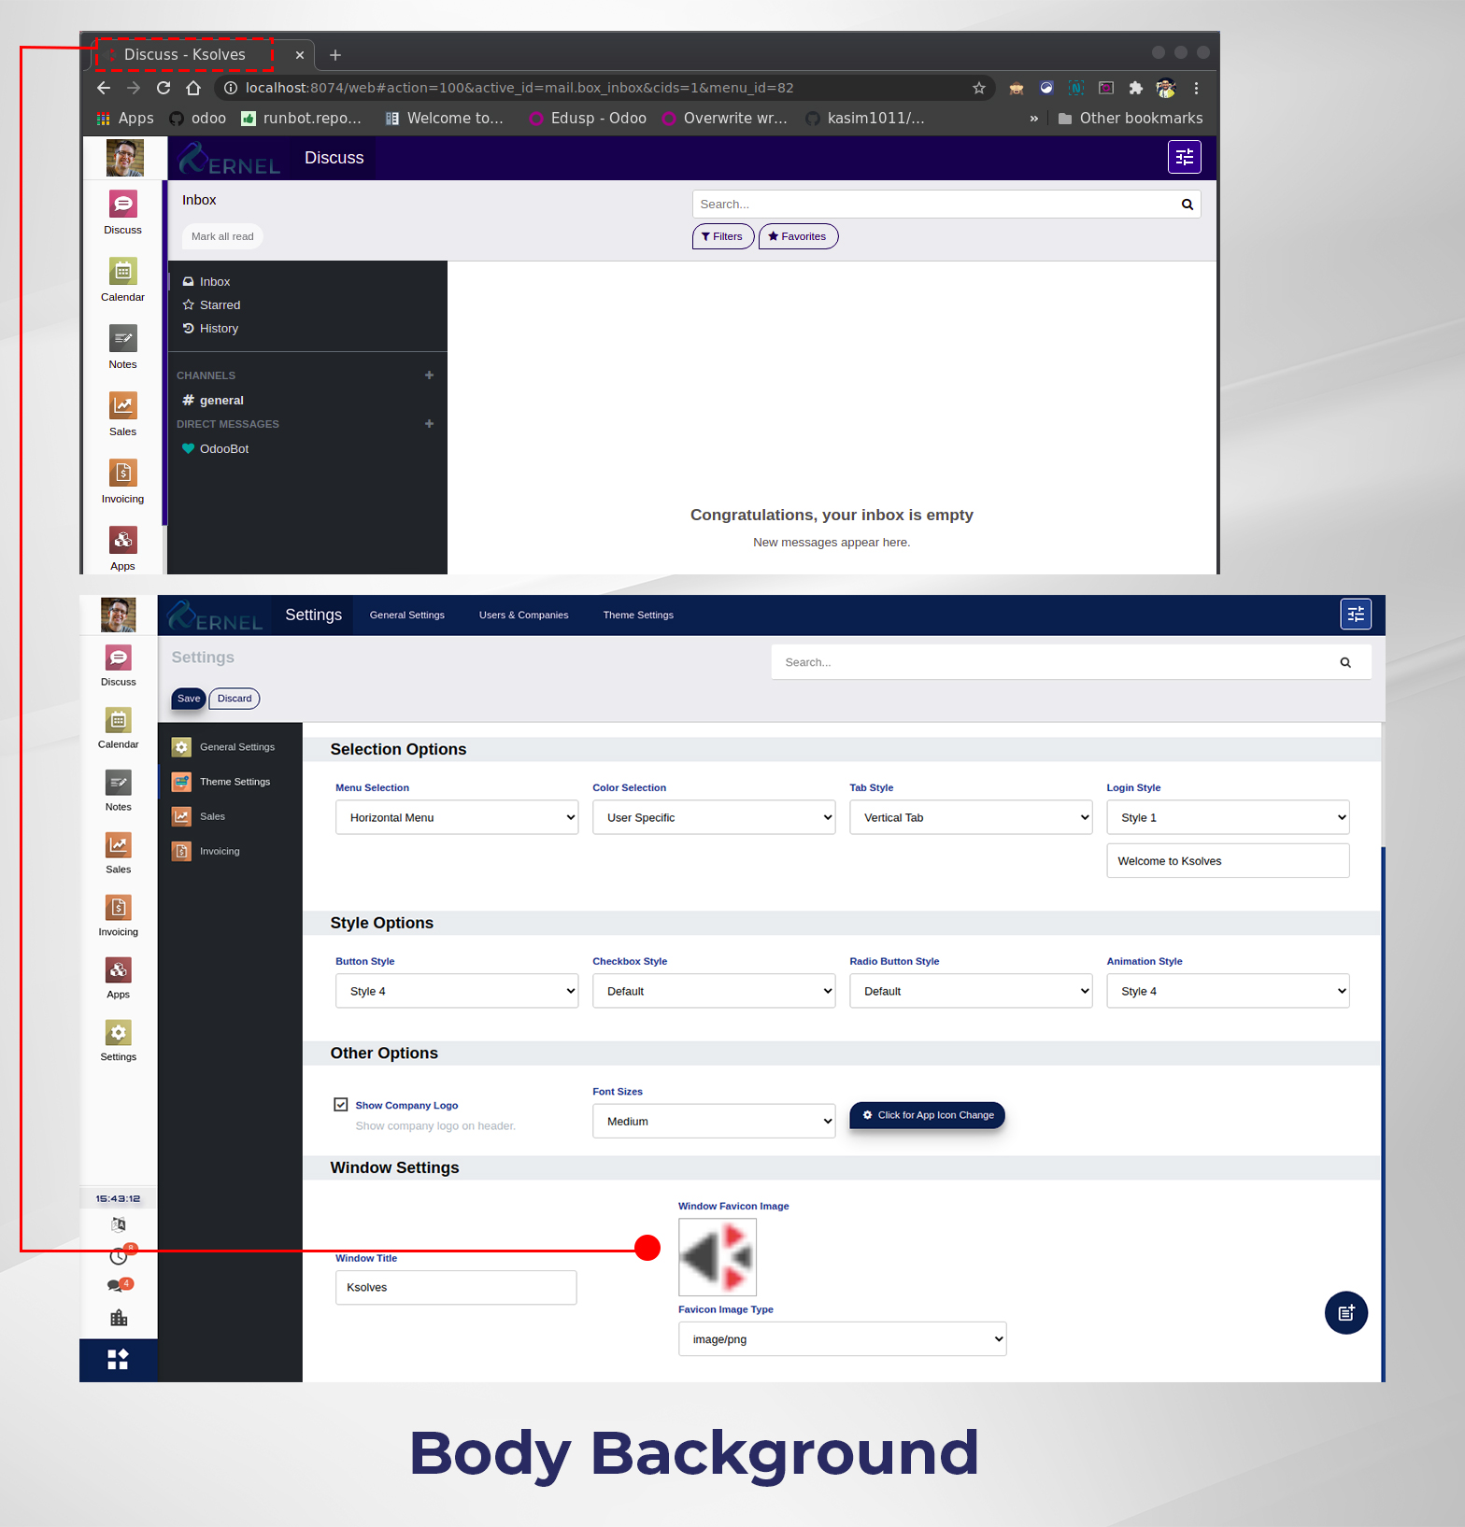Viewport: 1465px width, 1527px height.
Task: Click the add channel plus icon
Action: click(429, 375)
